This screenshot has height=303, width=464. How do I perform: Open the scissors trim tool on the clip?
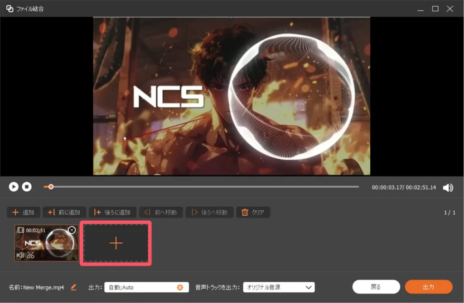pyautogui.click(x=31, y=255)
